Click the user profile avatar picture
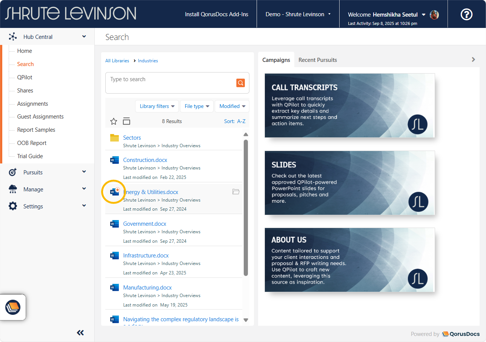 (x=434, y=15)
